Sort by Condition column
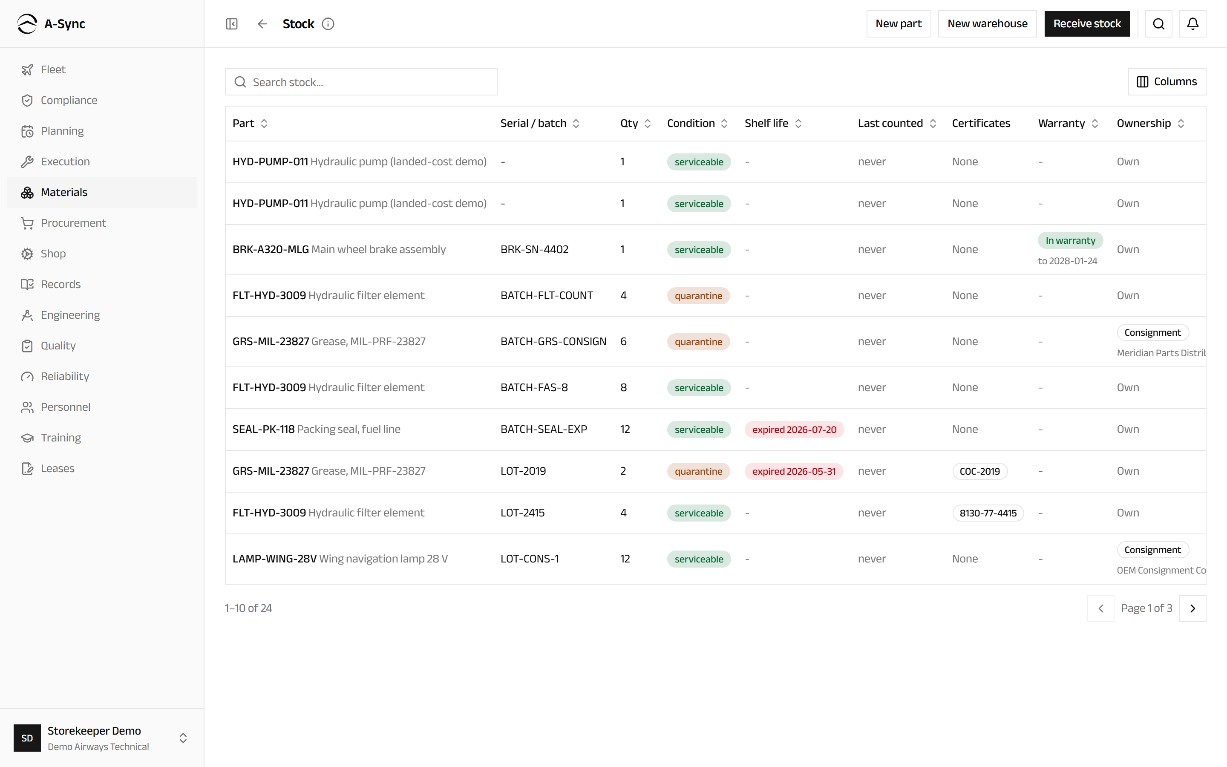This screenshot has height=767, width=1227. [x=697, y=123]
